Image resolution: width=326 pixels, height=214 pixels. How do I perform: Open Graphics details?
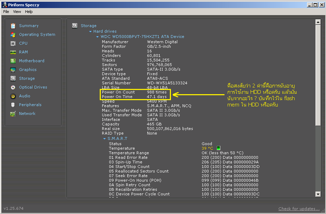27,70
